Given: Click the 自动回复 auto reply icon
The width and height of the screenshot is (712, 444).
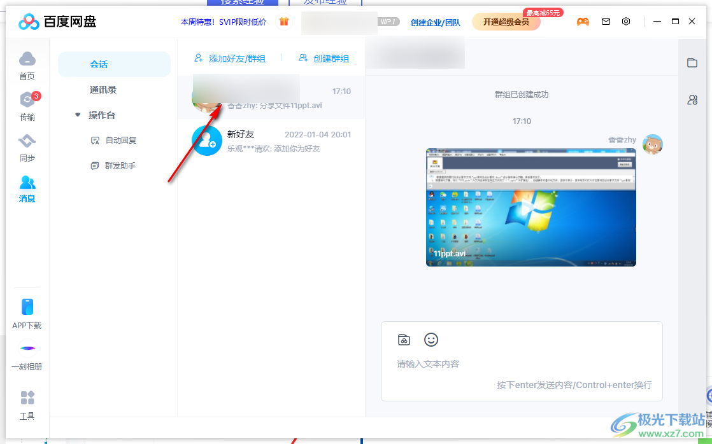Looking at the screenshot, I should point(95,141).
